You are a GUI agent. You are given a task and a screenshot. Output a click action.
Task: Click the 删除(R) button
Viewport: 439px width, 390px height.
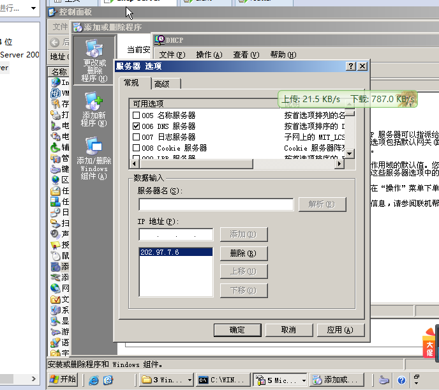(x=244, y=253)
